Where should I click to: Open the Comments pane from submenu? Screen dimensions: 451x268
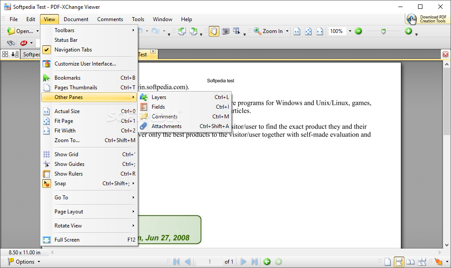(x=184, y=117)
